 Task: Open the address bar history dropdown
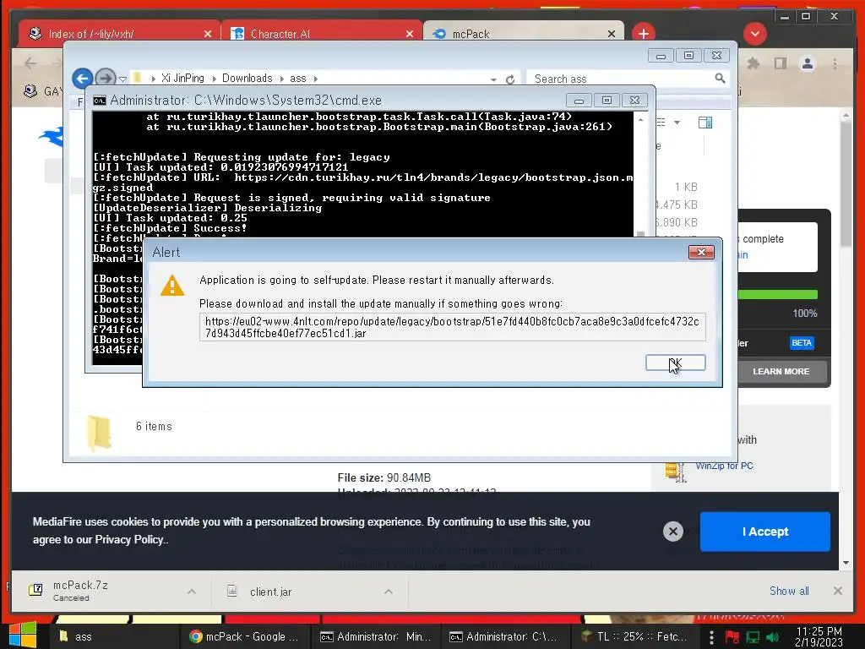(493, 79)
